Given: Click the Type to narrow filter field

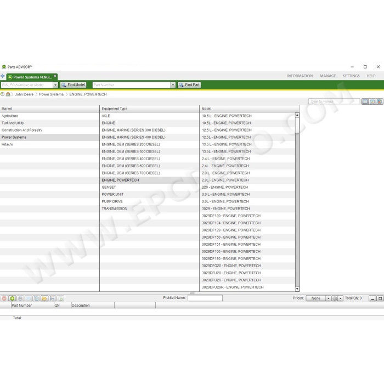Looking at the screenshot, I should click(x=334, y=101).
